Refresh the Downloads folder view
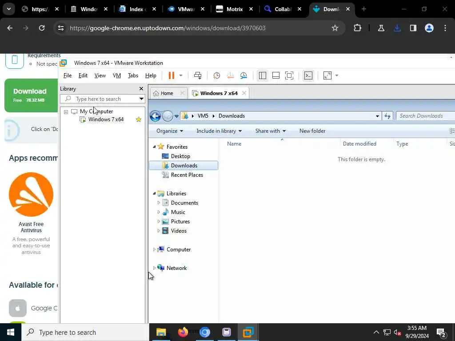 coord(387,116)
